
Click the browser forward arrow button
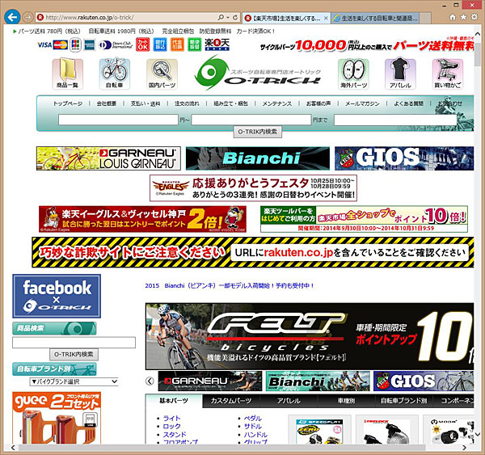click(x=27, y=17)
